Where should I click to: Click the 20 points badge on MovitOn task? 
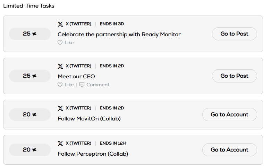tap(29, 115)
